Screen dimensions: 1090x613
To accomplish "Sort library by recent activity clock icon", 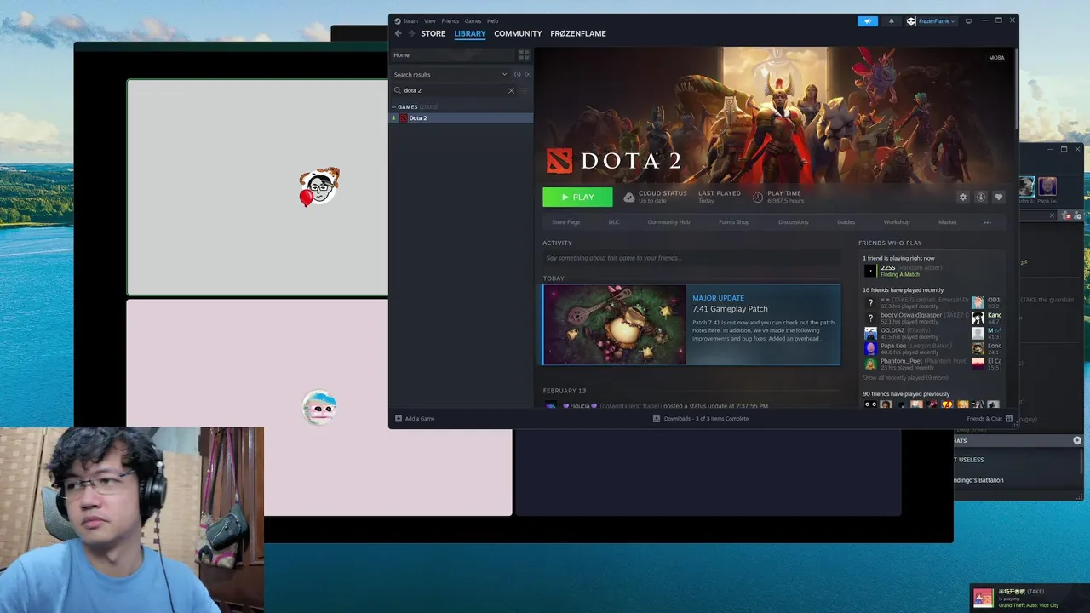I will click(517, 74).
